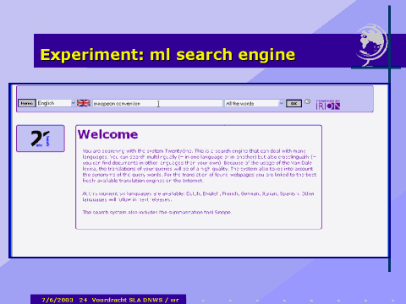Click the globe icon in slide header
The height and width of the screenshot is (304, 406).
pyautogui.click(x=371, y=46)
